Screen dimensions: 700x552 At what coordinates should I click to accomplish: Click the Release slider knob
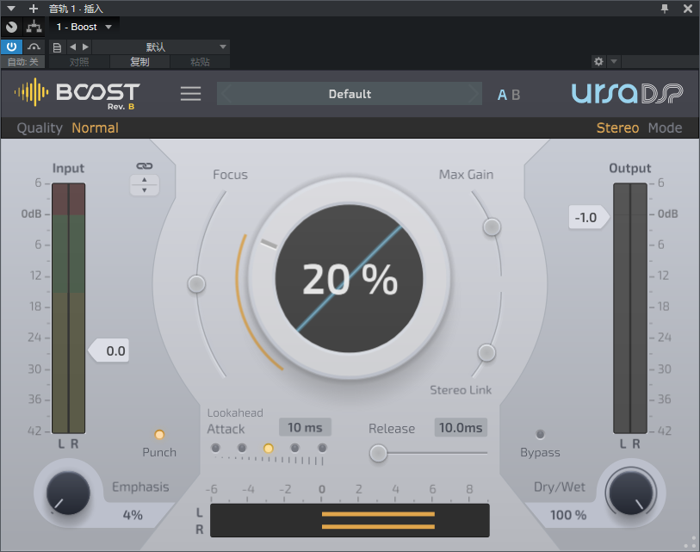click(x=378, y=453)
